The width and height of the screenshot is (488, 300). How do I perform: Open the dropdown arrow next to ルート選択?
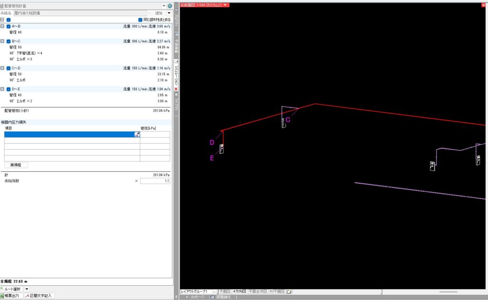(27, 289)
